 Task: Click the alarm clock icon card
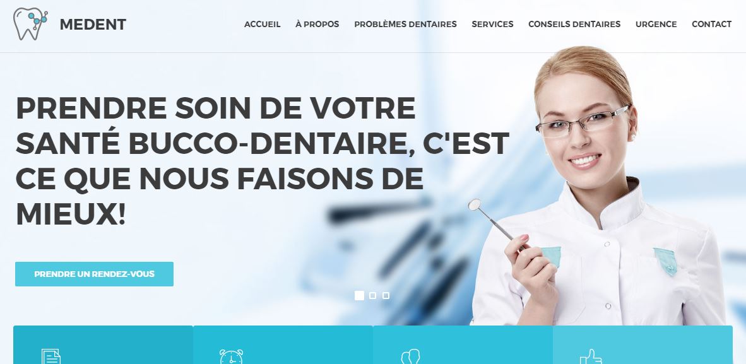(x=283, y=345)
